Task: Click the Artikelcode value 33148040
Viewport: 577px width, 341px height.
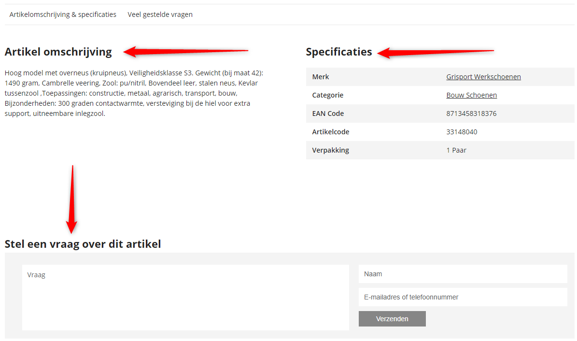Action: 462,132
